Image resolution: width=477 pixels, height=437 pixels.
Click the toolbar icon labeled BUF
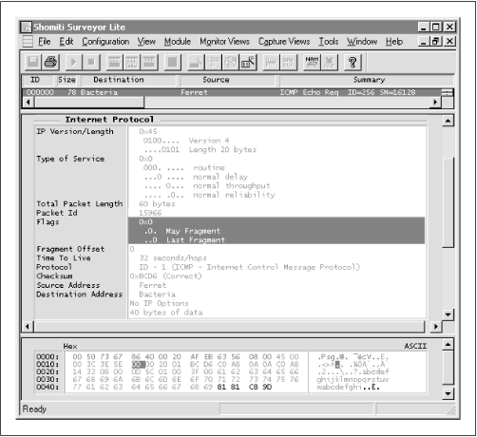(288, 62)
